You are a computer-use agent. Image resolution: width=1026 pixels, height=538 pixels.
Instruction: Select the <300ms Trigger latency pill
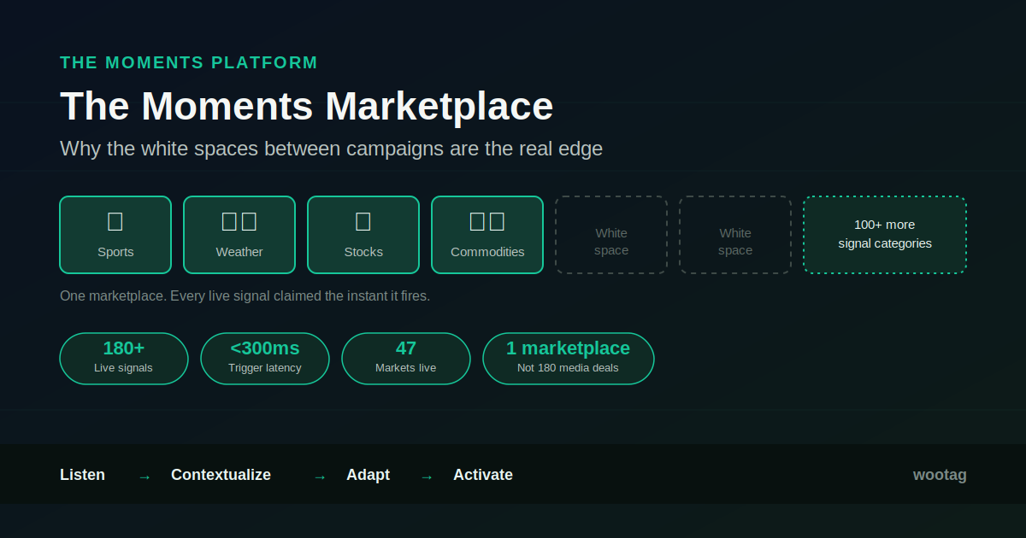(x=265, y=359)
